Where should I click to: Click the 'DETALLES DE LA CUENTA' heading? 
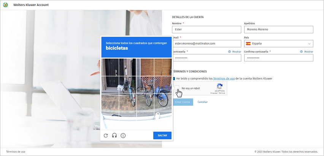pyautogui.click(x=187, y=17)
